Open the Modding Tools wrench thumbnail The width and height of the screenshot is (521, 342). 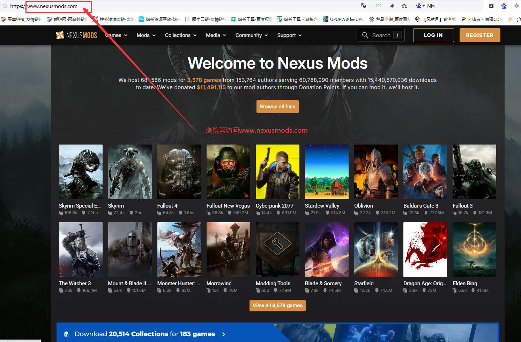click(277, 249)
